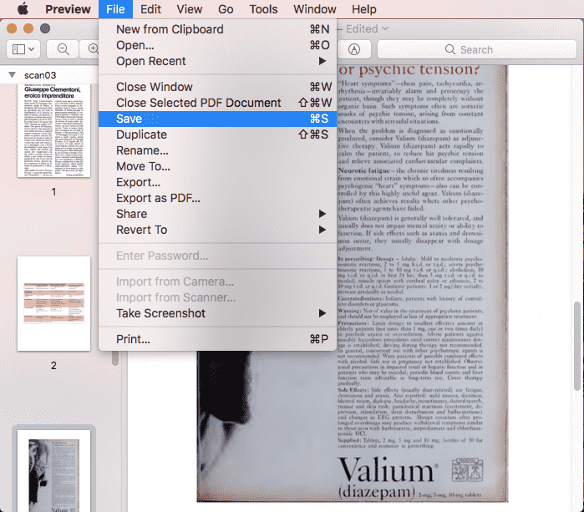The width and height of the screenshot is (584, 512).
Task: Open the Window menu
Action: 315,9
